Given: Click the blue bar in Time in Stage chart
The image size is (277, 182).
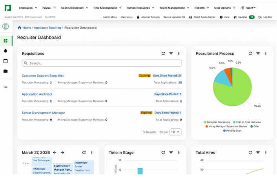Looking at the screenshot, I should pos(140,171).
